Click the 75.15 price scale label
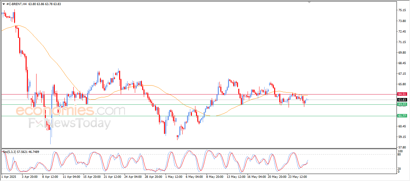This screenshot has width=410, height=181. [x=402, y=10]
